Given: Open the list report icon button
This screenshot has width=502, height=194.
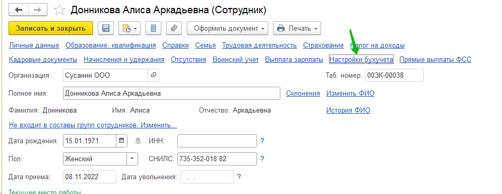Looking at the screenshot, I should click(x=153, y=28).
